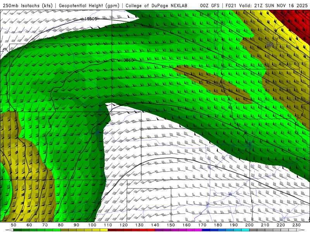Screen dimensions: 310x232
Task: Click the 150 value on the color scale
Action: tap(171, 225)
